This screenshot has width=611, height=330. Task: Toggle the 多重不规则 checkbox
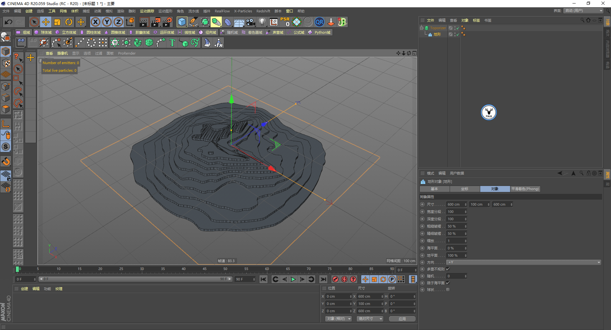tap(448, 269)
